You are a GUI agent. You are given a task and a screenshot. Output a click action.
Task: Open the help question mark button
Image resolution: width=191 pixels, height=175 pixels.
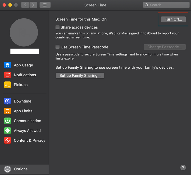pyautogui.click(x=183, y=167)
